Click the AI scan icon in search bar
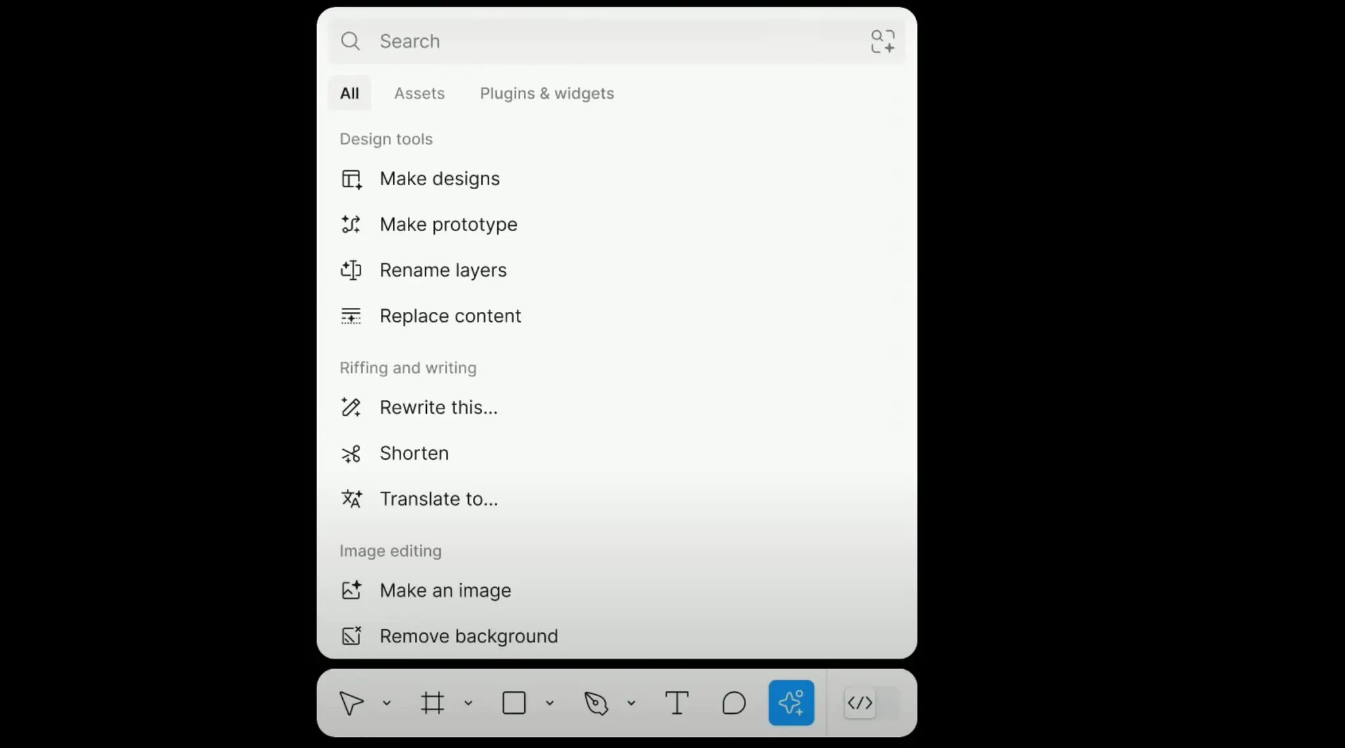 882,41
